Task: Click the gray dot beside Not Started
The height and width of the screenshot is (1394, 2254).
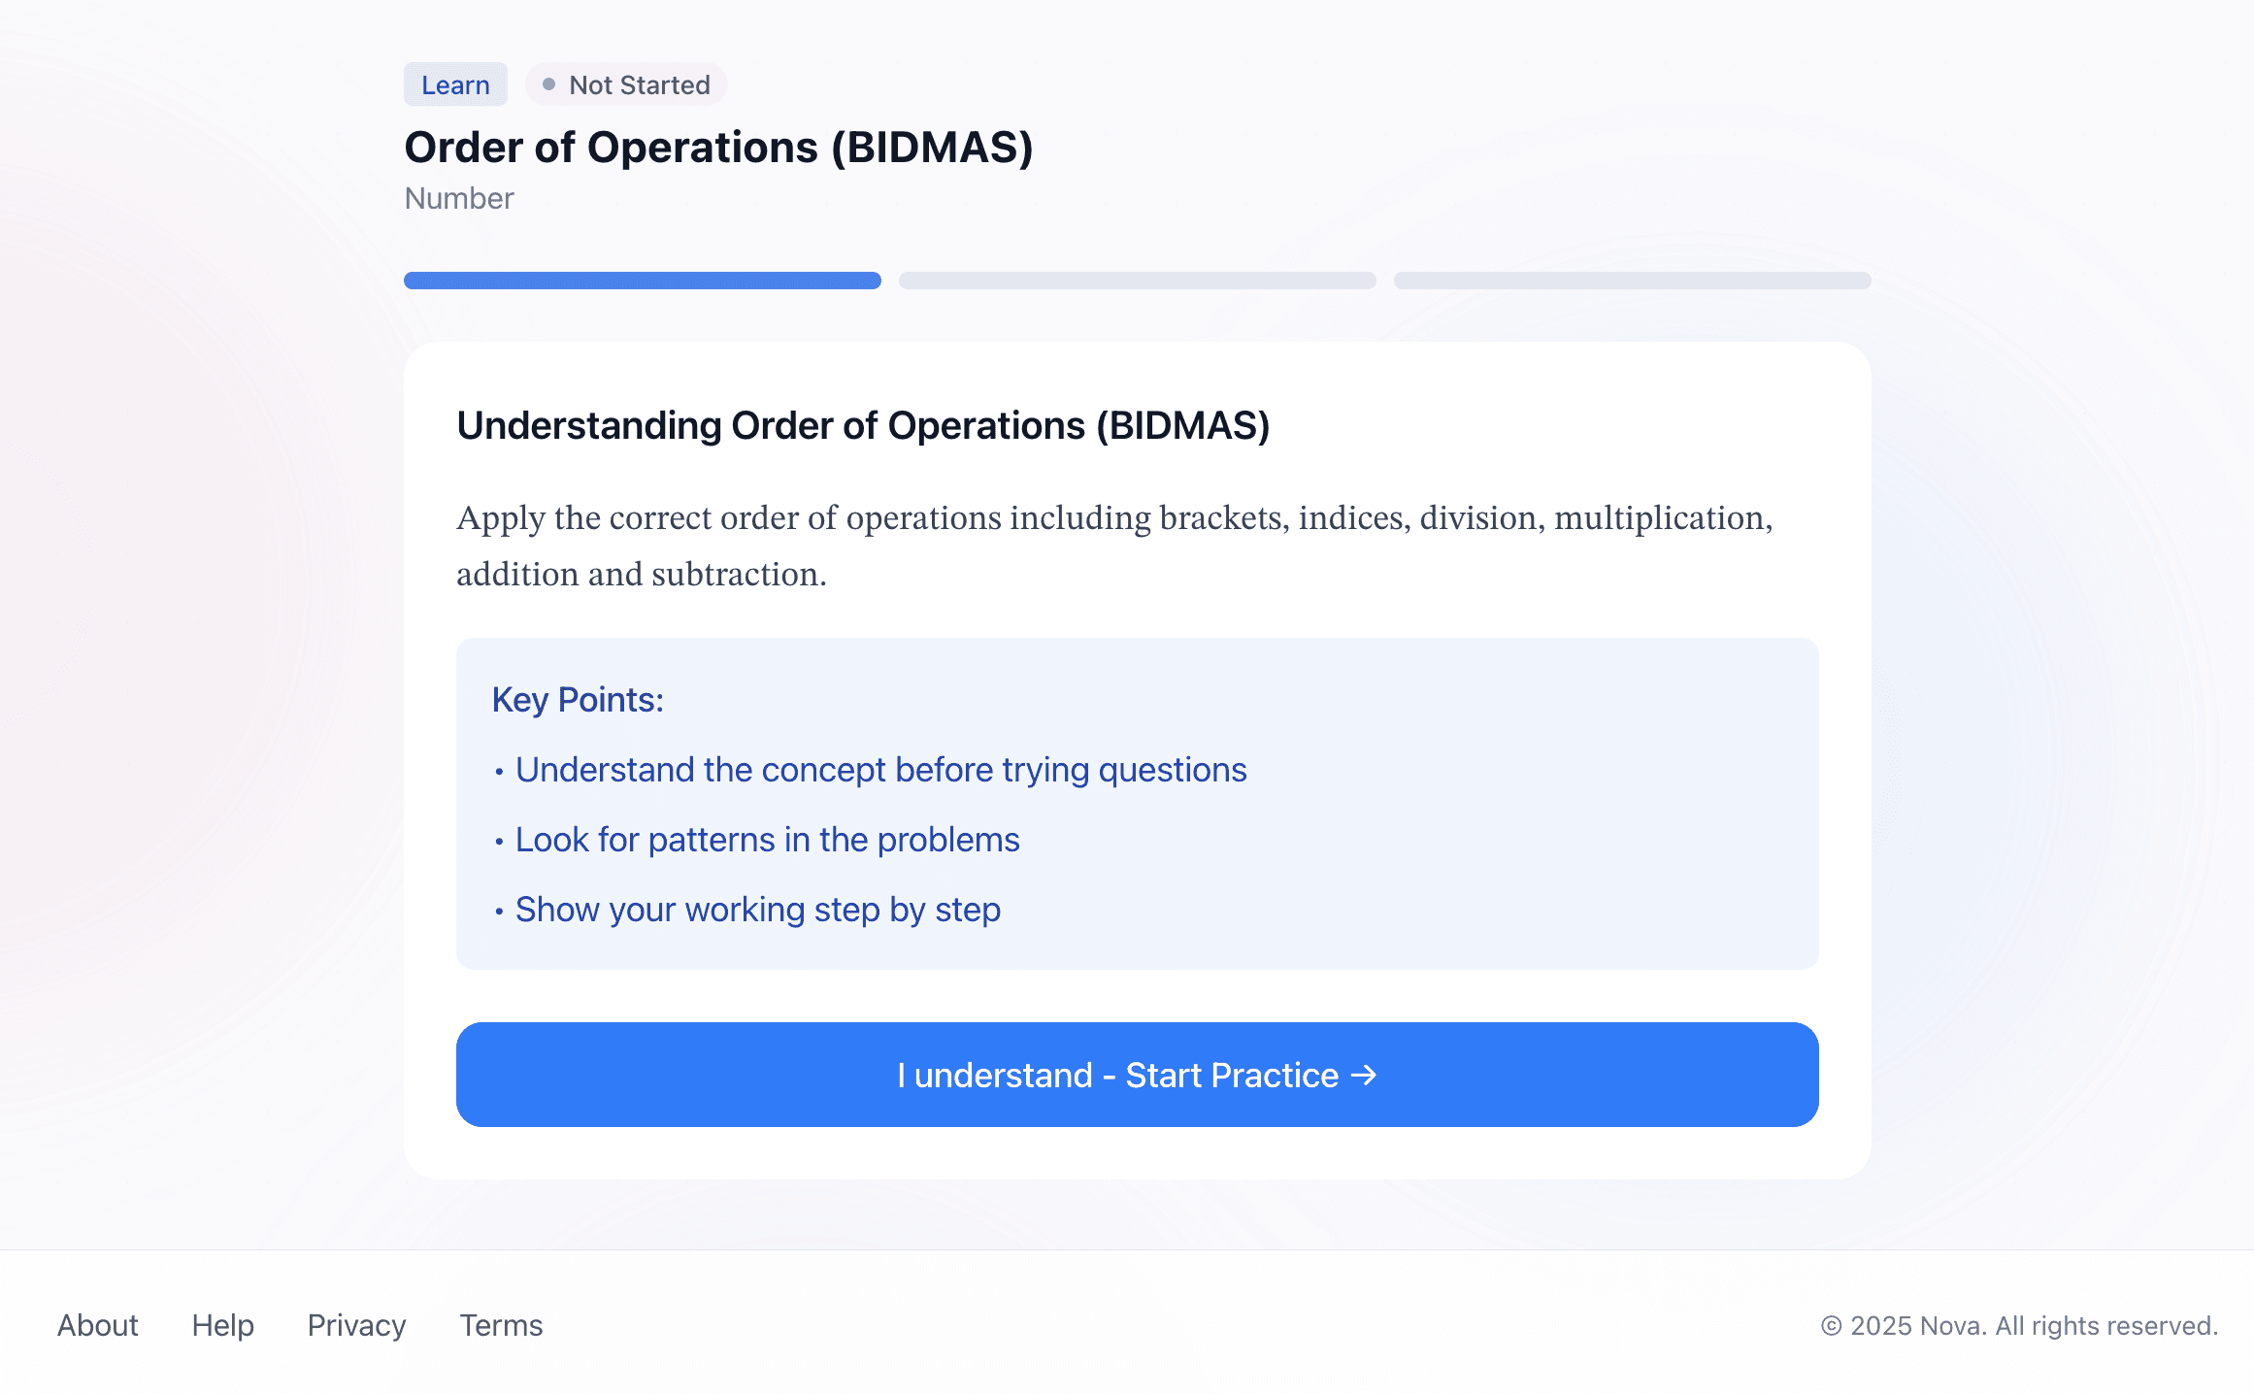Action: (x=548, y=84)
